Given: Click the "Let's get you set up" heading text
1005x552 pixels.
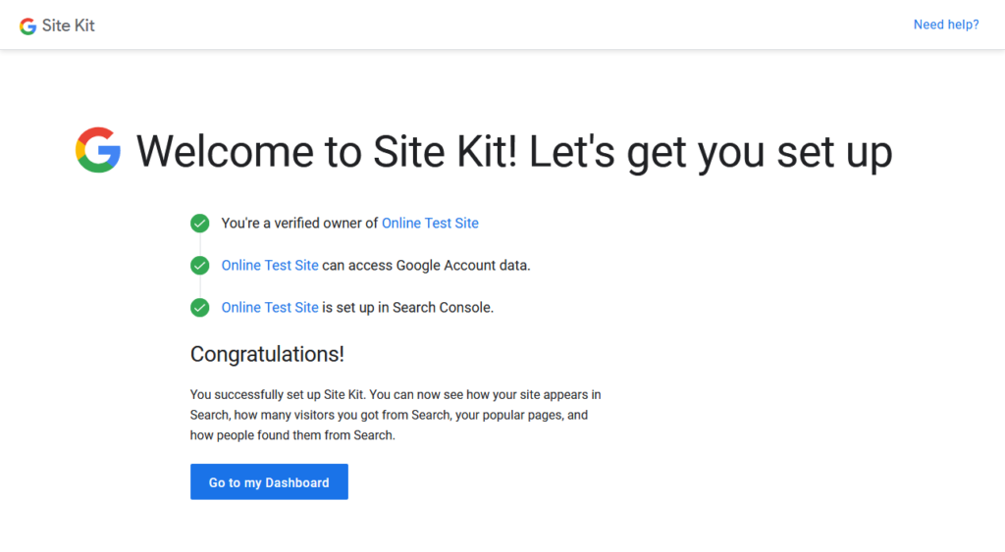Looking at the screenshot, I should coord(712,152).
